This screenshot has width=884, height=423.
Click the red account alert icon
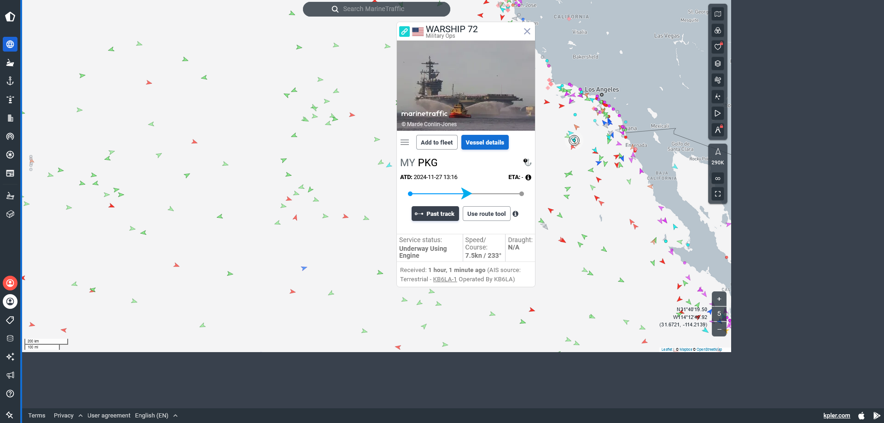click(x=10, y=283)
